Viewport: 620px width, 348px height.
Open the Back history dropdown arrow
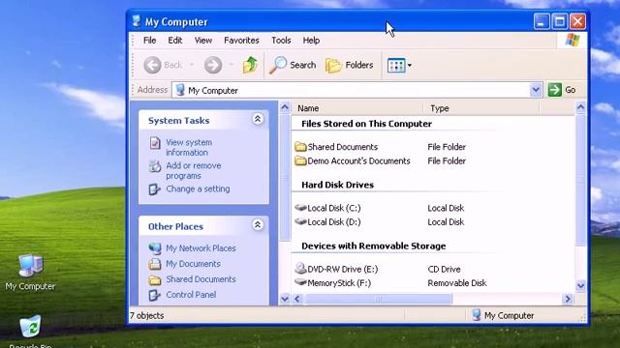click(192, 65)
